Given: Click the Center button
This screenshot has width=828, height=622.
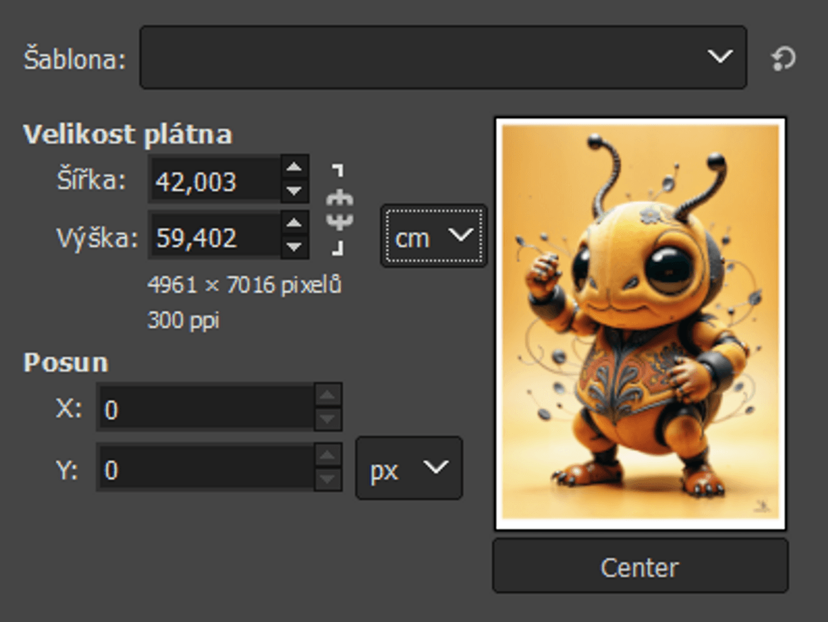Looking at the screenshot, I should 640,567.
